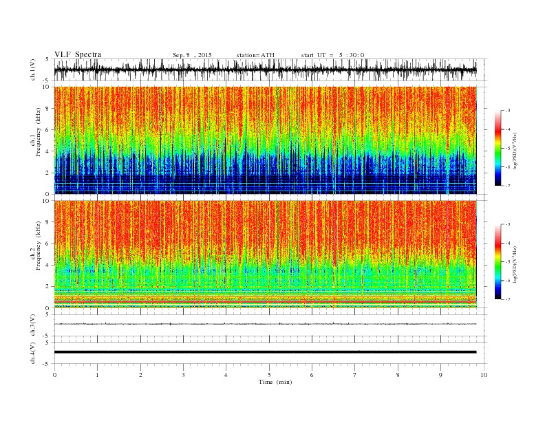Click the 'station=ATH' label

pos(255,55)
